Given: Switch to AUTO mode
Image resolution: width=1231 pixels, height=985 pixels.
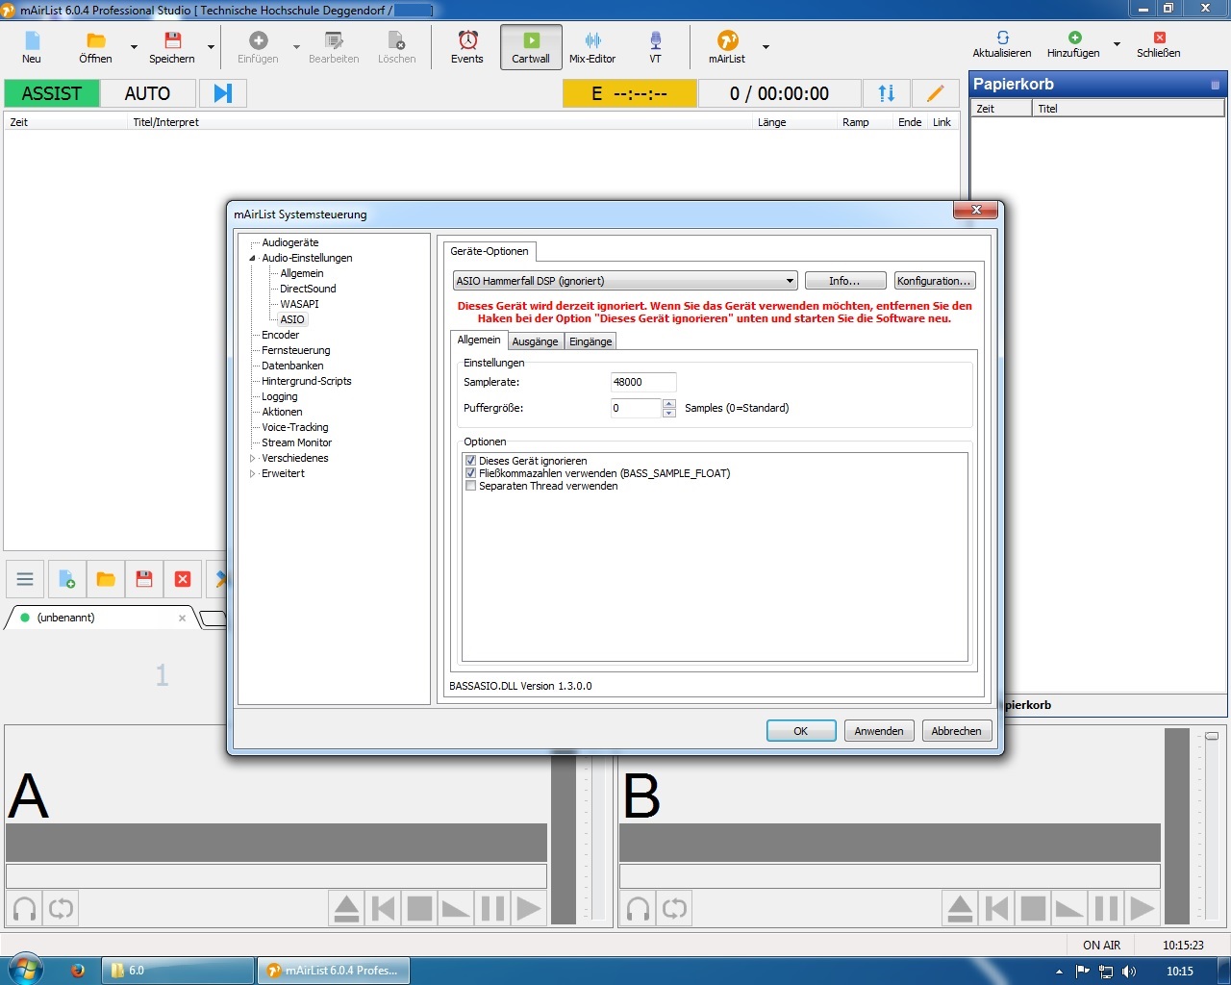Looking at the screenshot, I should (x=147, y=93).
